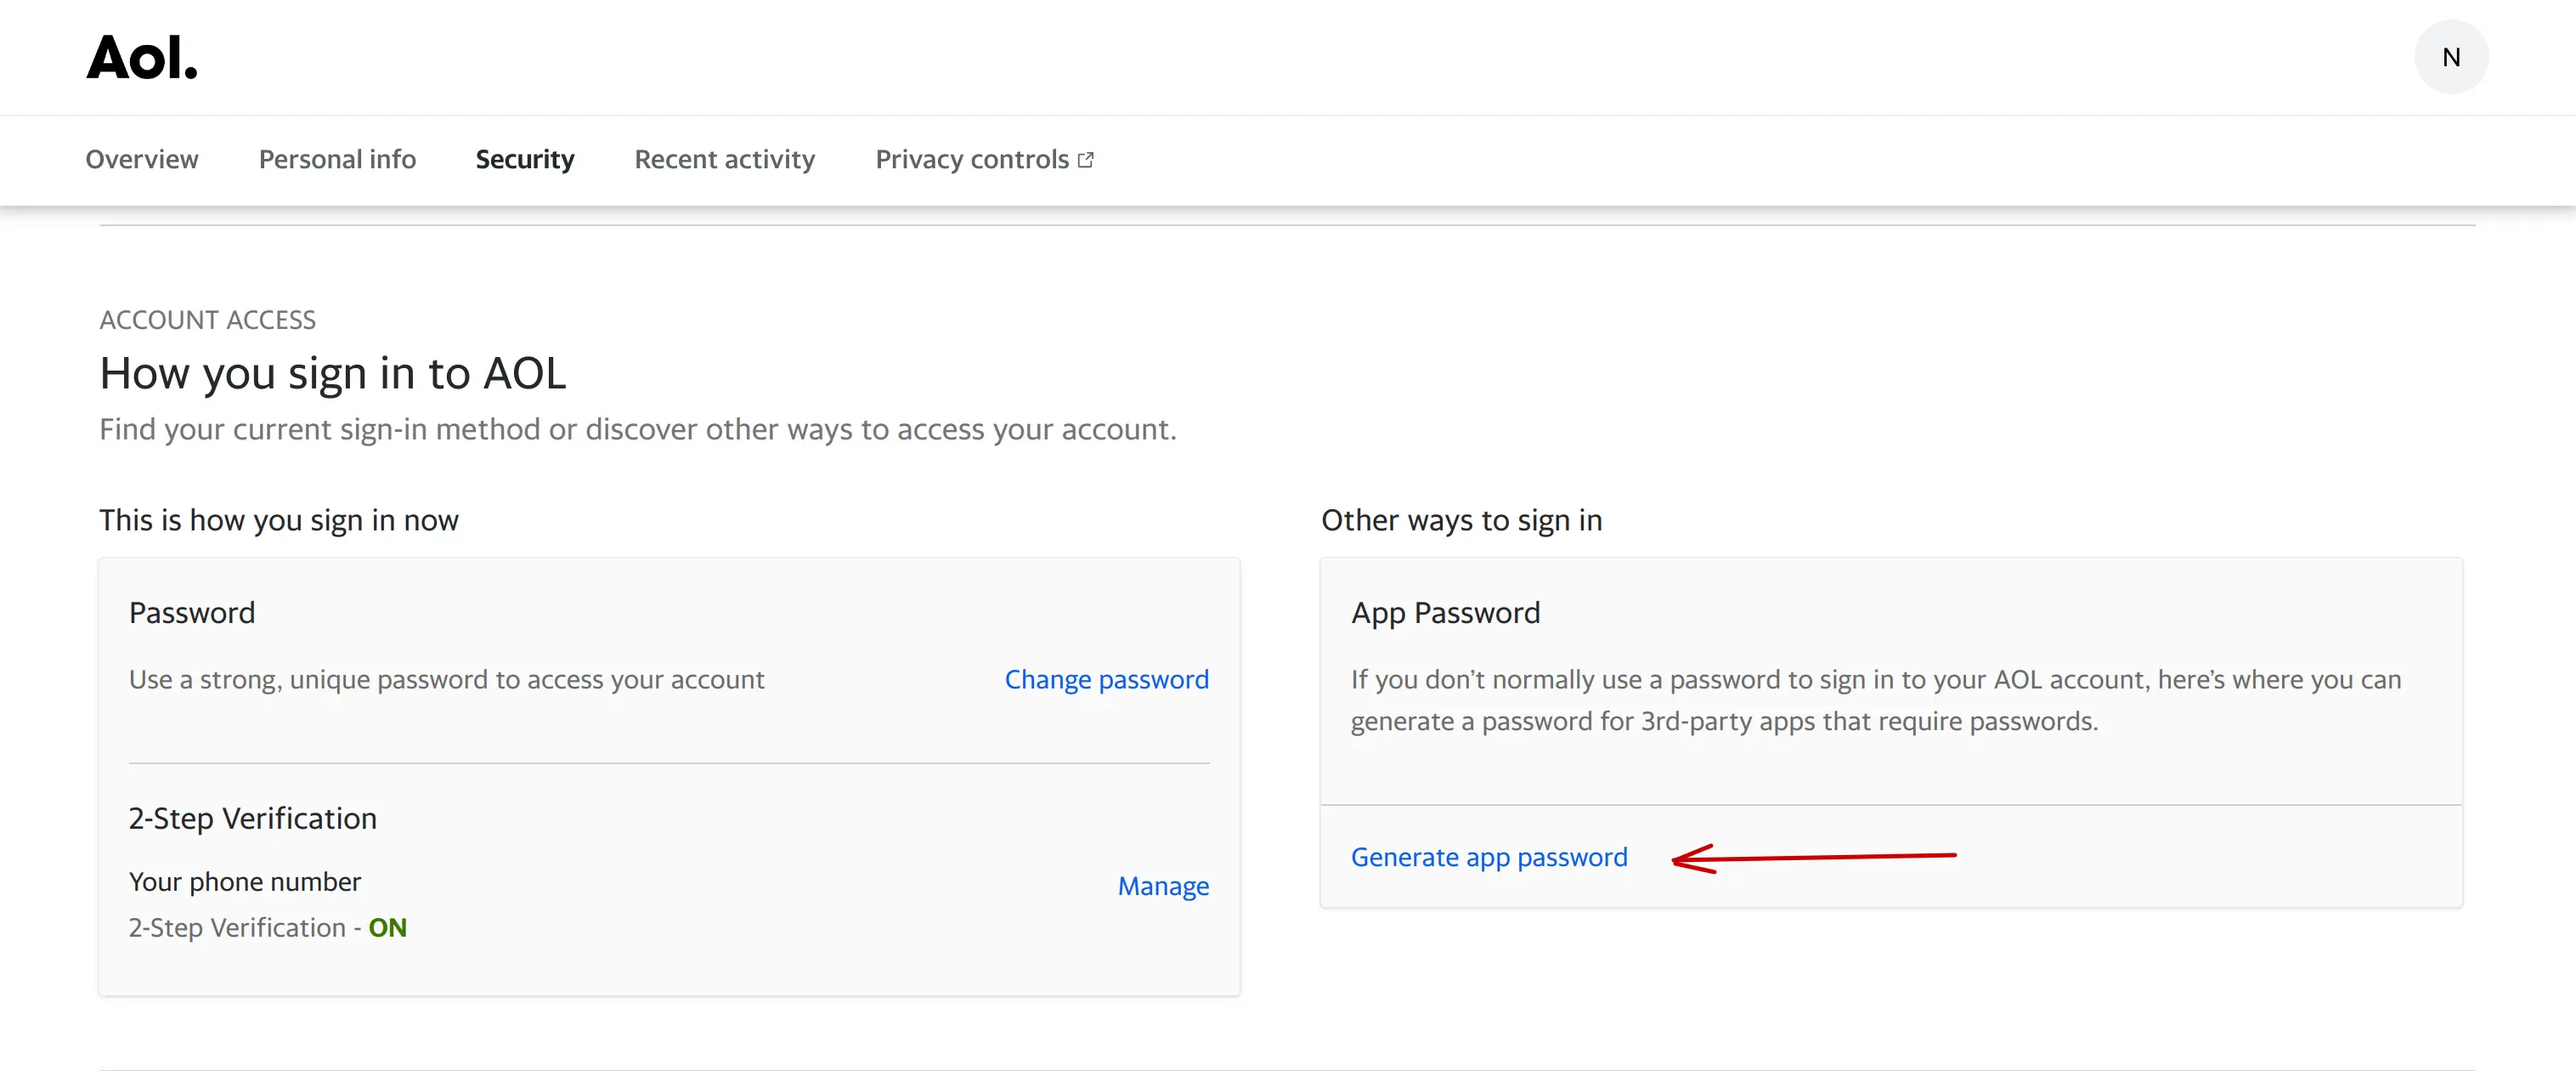Toggle app password generation option
2576x1071 pixels.
tap(1489, 854)
